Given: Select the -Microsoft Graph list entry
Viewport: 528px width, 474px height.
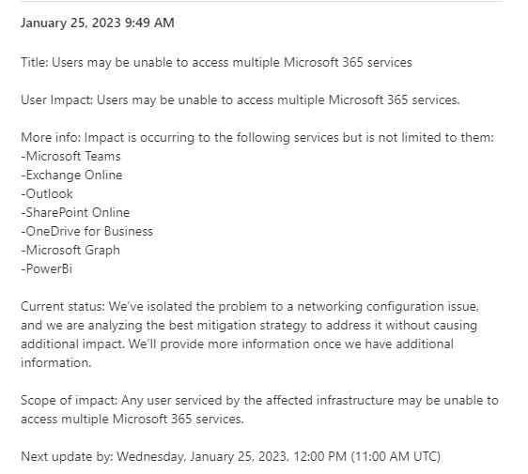Looking at the screenshot, I should pyautogui.click(x=70, y=251).
